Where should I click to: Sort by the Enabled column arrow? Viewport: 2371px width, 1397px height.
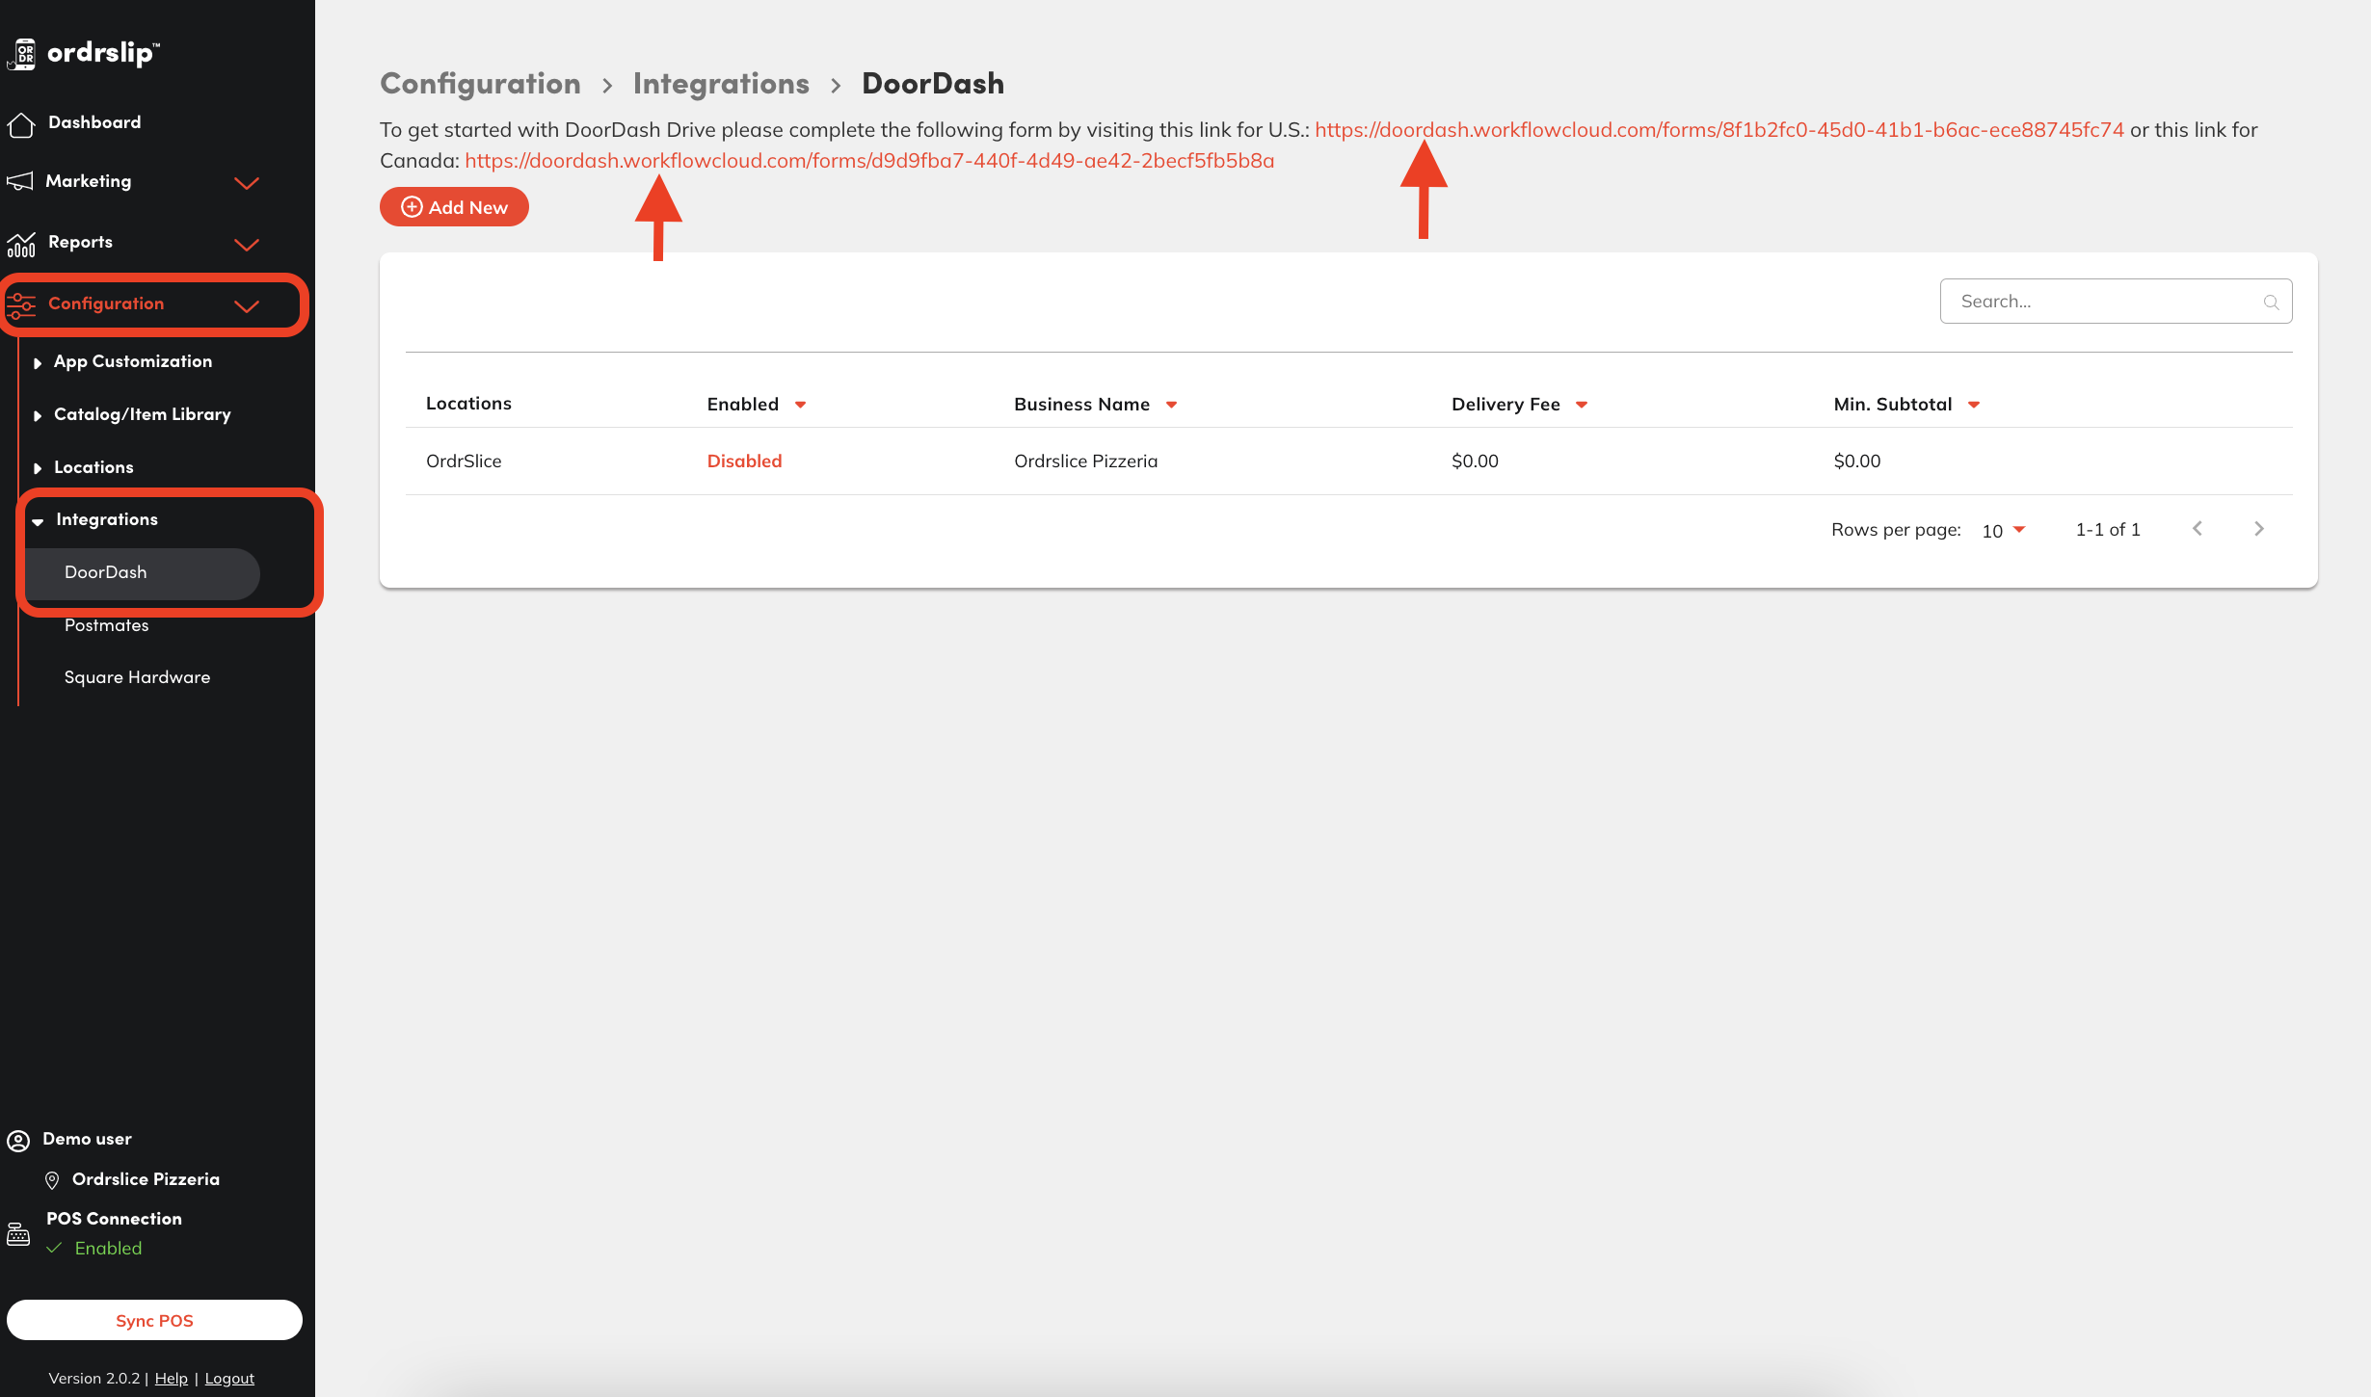click(800, 406)
